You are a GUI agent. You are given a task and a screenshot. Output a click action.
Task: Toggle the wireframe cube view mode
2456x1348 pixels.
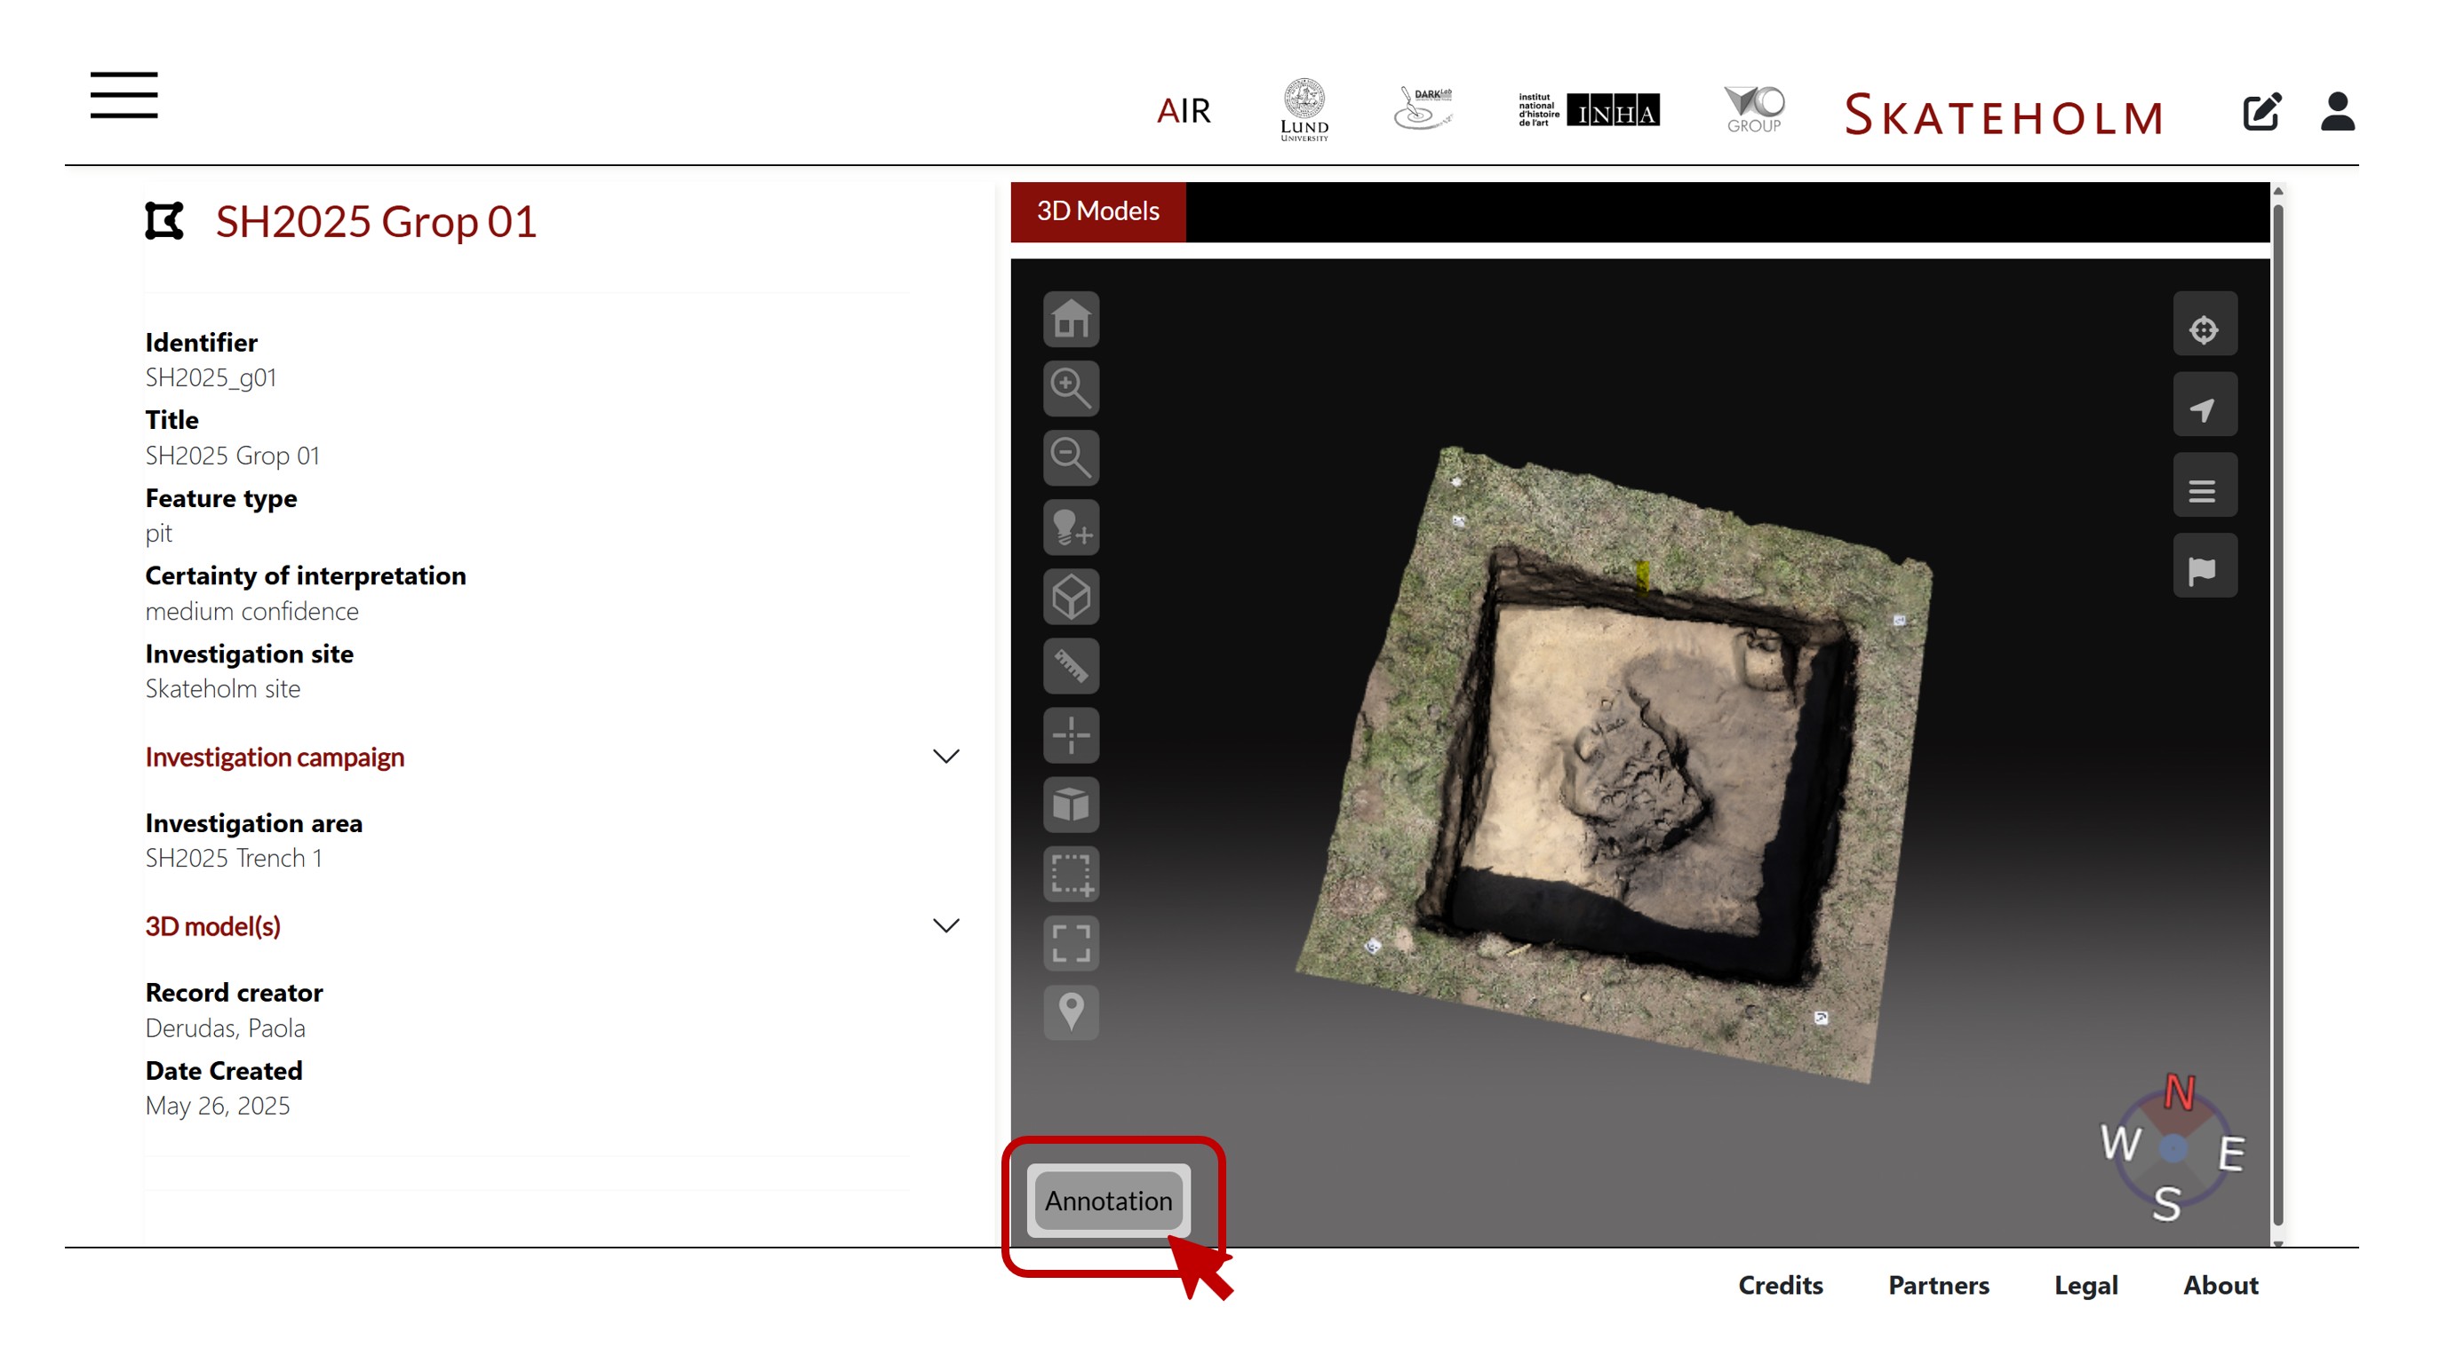click(1071, 598)
